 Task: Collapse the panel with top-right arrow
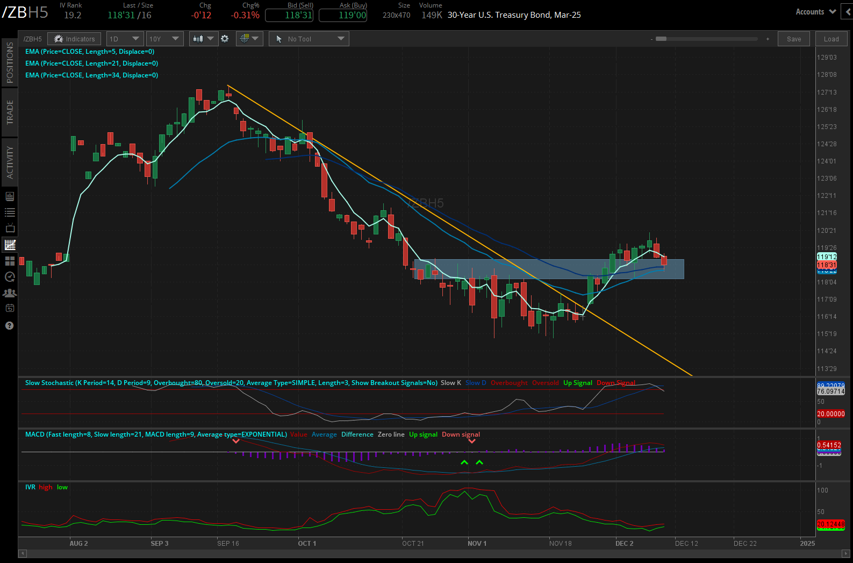848,12
